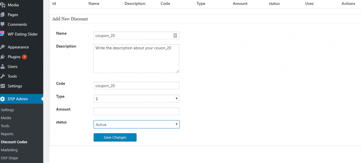This screenshot has width=361, height=163.
Task: Click the Plugins plug icon
Action: (3, 57)
